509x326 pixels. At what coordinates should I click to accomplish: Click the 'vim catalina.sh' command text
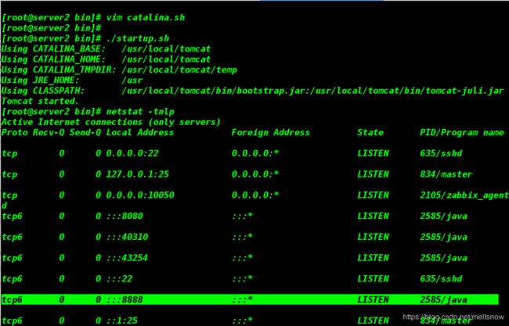point(146,17)
